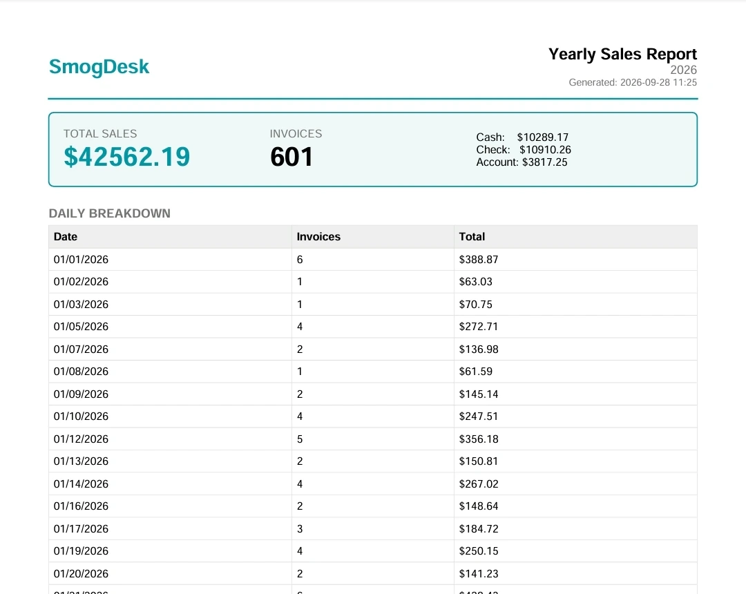Screen dimensions: 746x594
Task: Click the SmogDesk logo text
Action: click(x=99, y=67)
